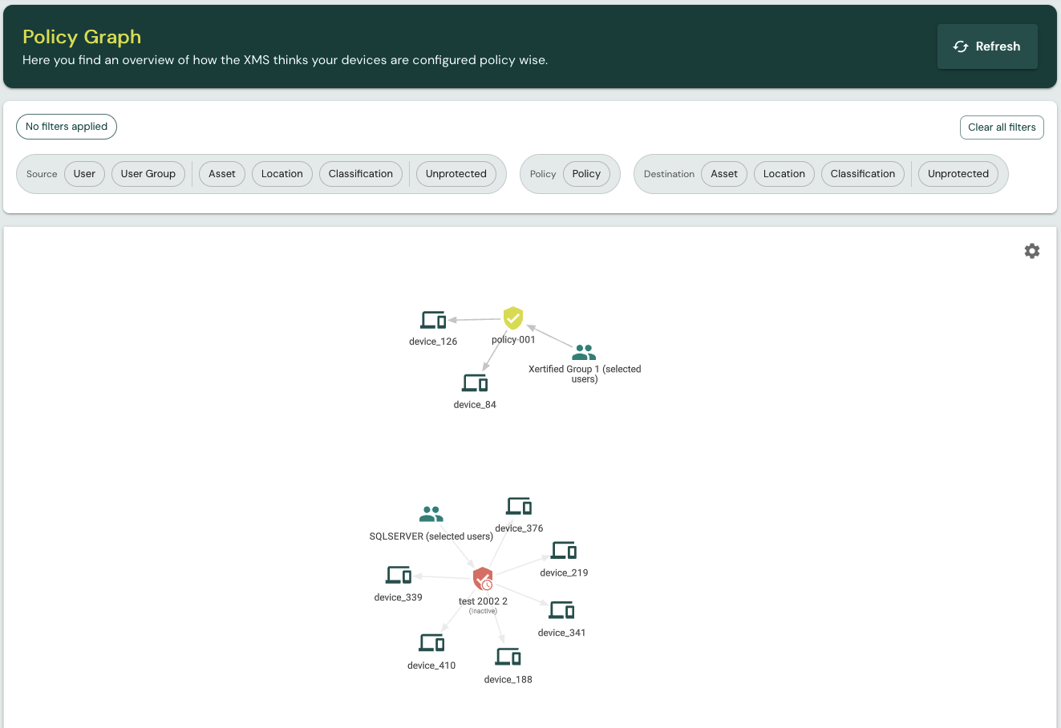
Task: Toggle the Policy filter chip
Action: pyautogui.click(x=586, y=174)
